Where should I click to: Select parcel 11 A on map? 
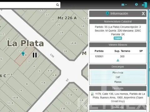10,103
